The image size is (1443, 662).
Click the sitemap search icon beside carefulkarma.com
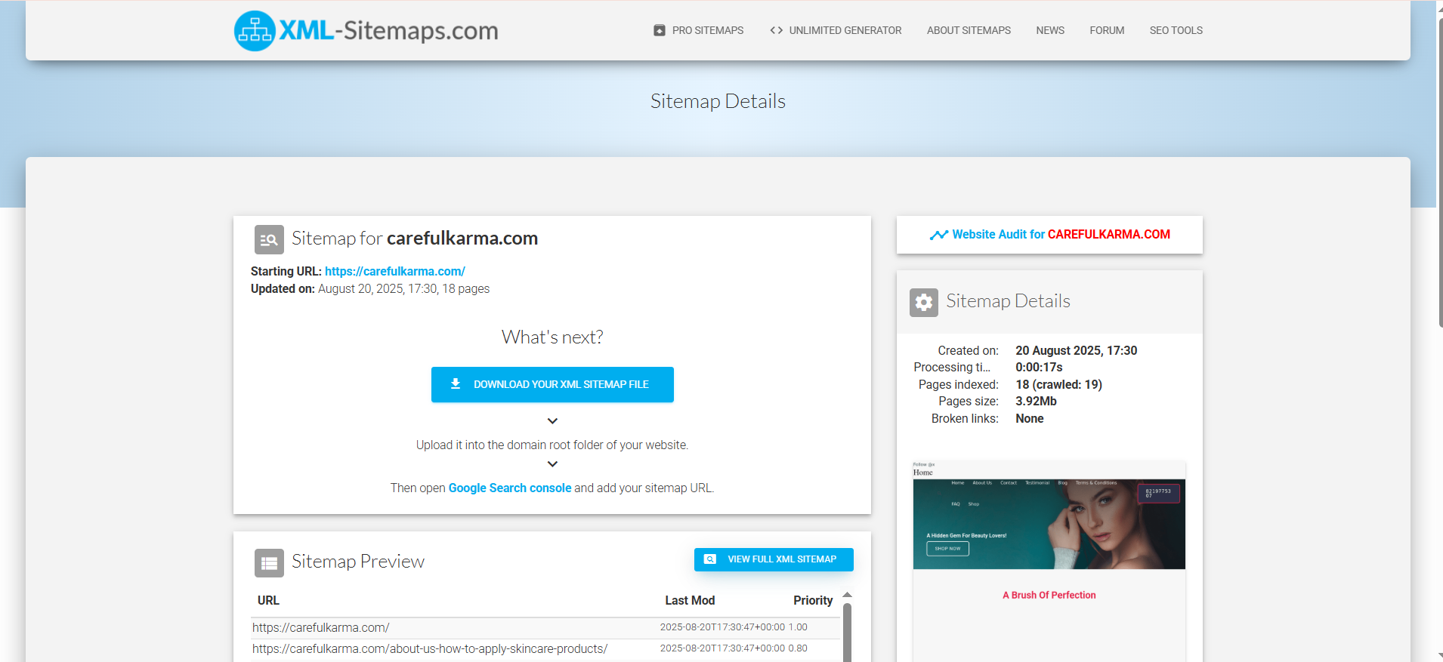[x=269, y=240]
